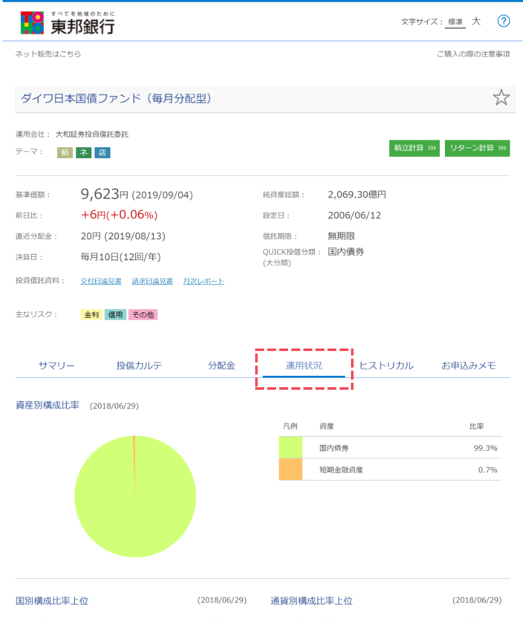Select the 金利 risk tag
Viewport: 523px width, 617px height.
point(91,315)
